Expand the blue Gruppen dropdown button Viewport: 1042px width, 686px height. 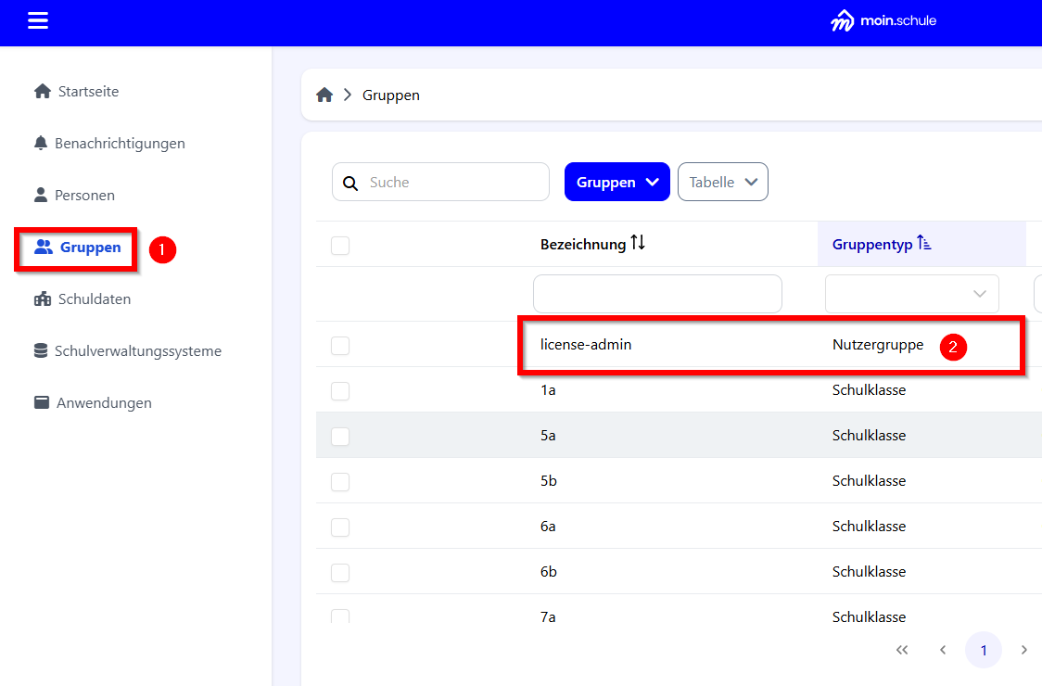click(616, 183)
